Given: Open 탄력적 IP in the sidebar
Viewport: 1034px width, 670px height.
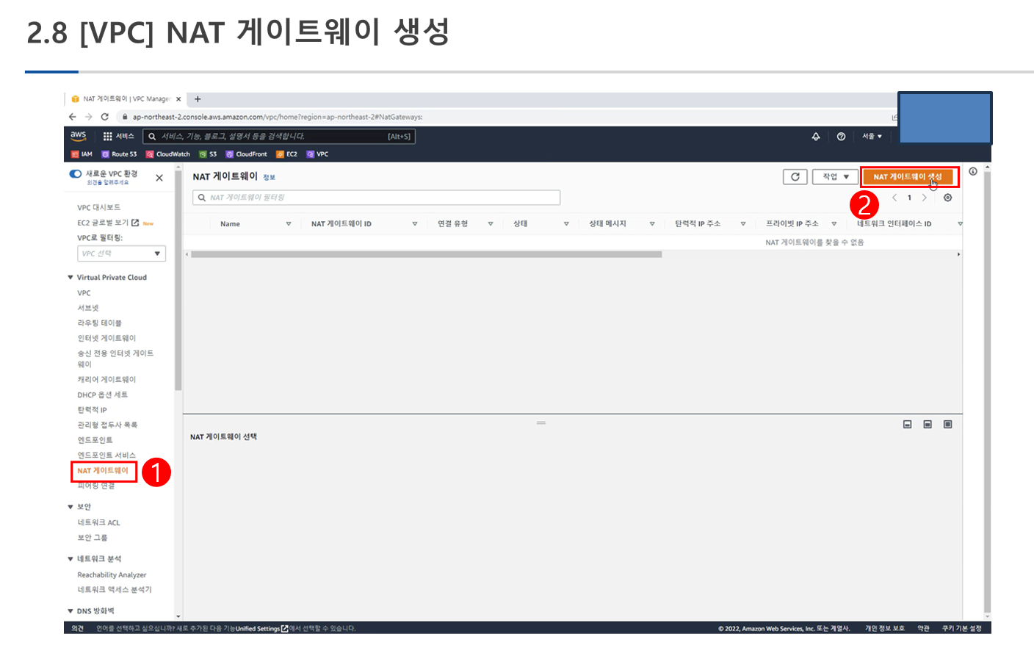Looking at the screenshot, I should (x=93, y=410).
